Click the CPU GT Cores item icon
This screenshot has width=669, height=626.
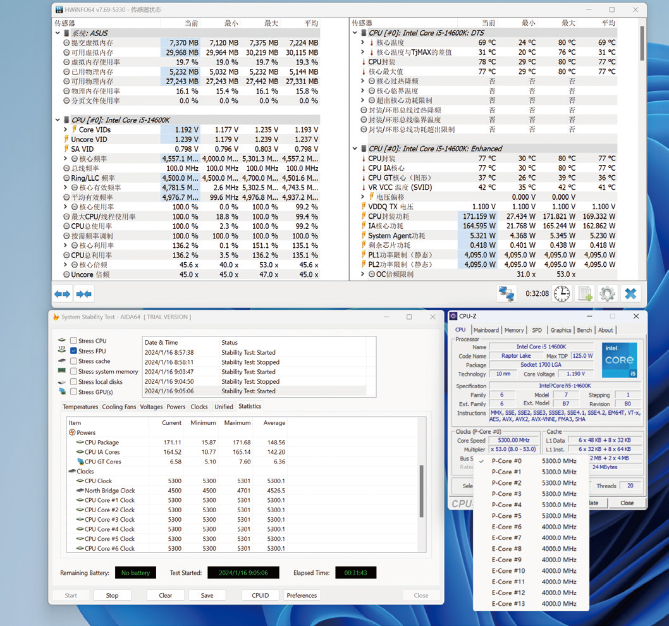pos(80,462)
